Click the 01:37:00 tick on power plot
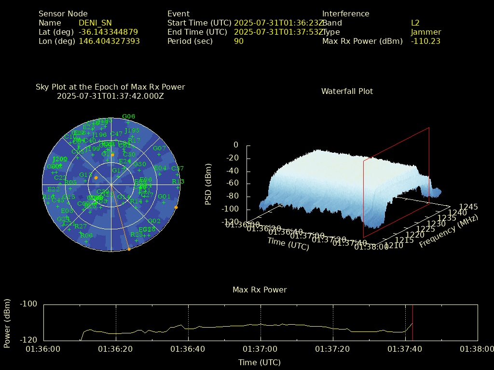This screenshot has height=370, width=494. [261, 348]
